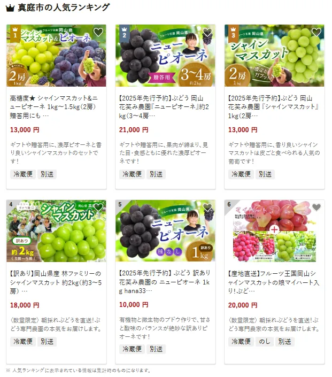This screenshot has width=332, height=377.
Task: Toggle heart on rank 2 New Pione item
Action: pyautogui.click(x=207, y=32)
